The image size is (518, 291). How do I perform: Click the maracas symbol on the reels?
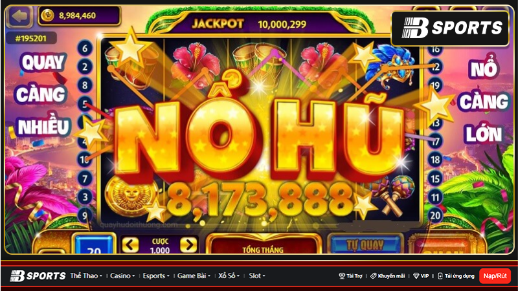[x=392, y=195]
